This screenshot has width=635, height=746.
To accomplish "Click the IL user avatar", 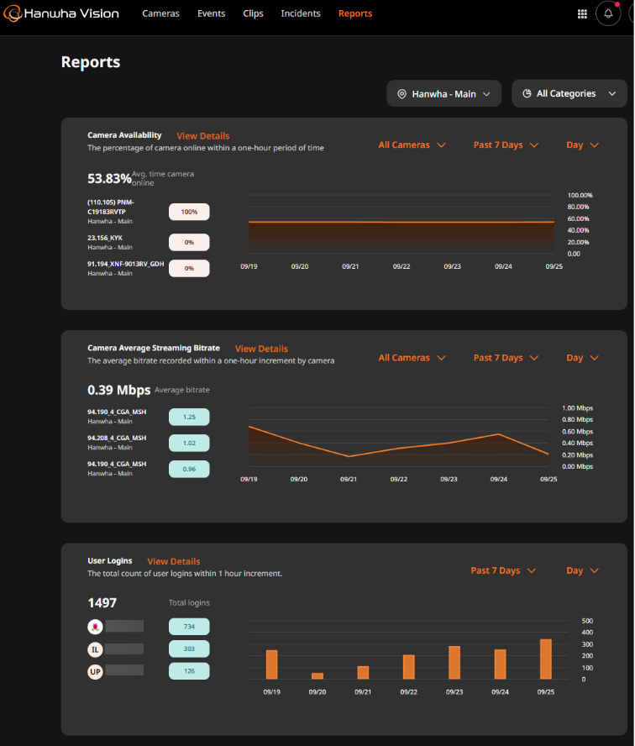I will (x=96, y=649).
